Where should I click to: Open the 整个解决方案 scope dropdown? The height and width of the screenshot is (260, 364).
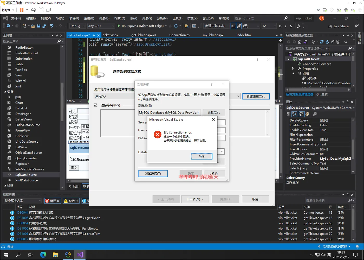point(22,201)
